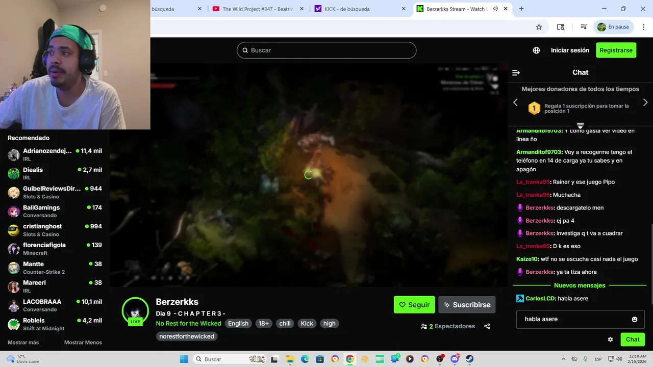Go to previous top donor arrow
This screenshot has height=367, width=653.
coord(515,102)
